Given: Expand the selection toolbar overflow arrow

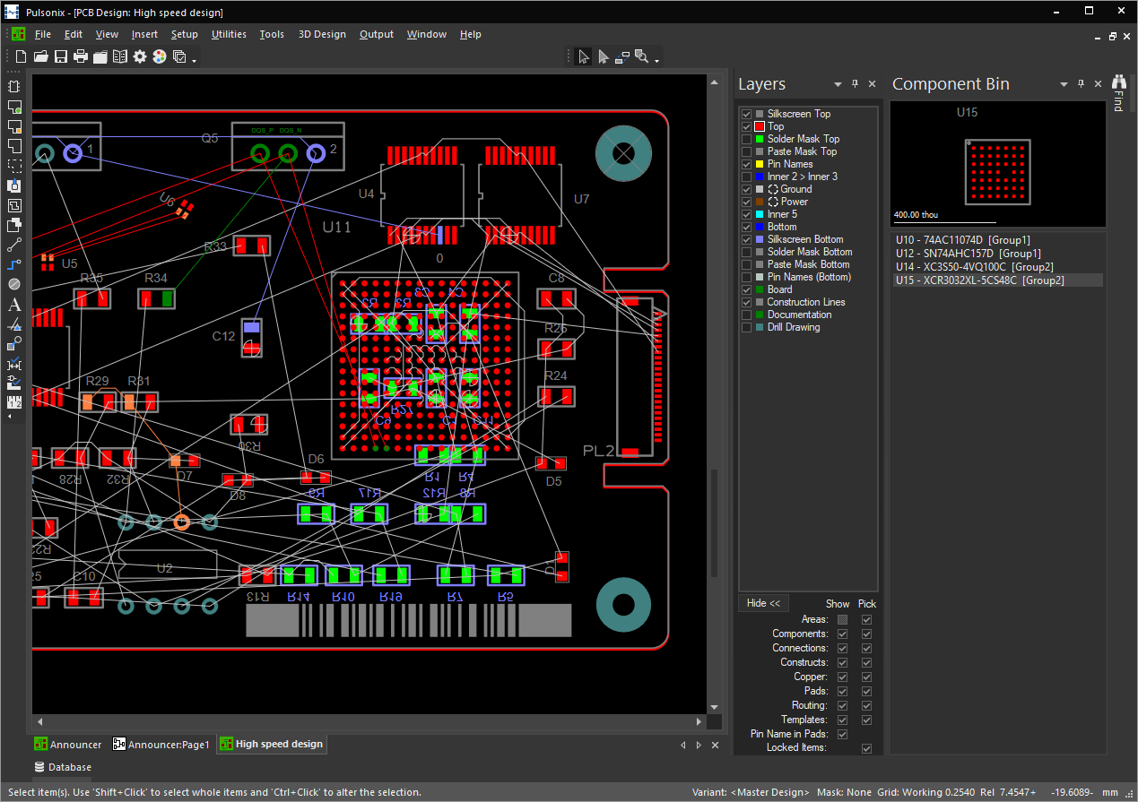Looking at the screenshot, I should coord(657,60).
